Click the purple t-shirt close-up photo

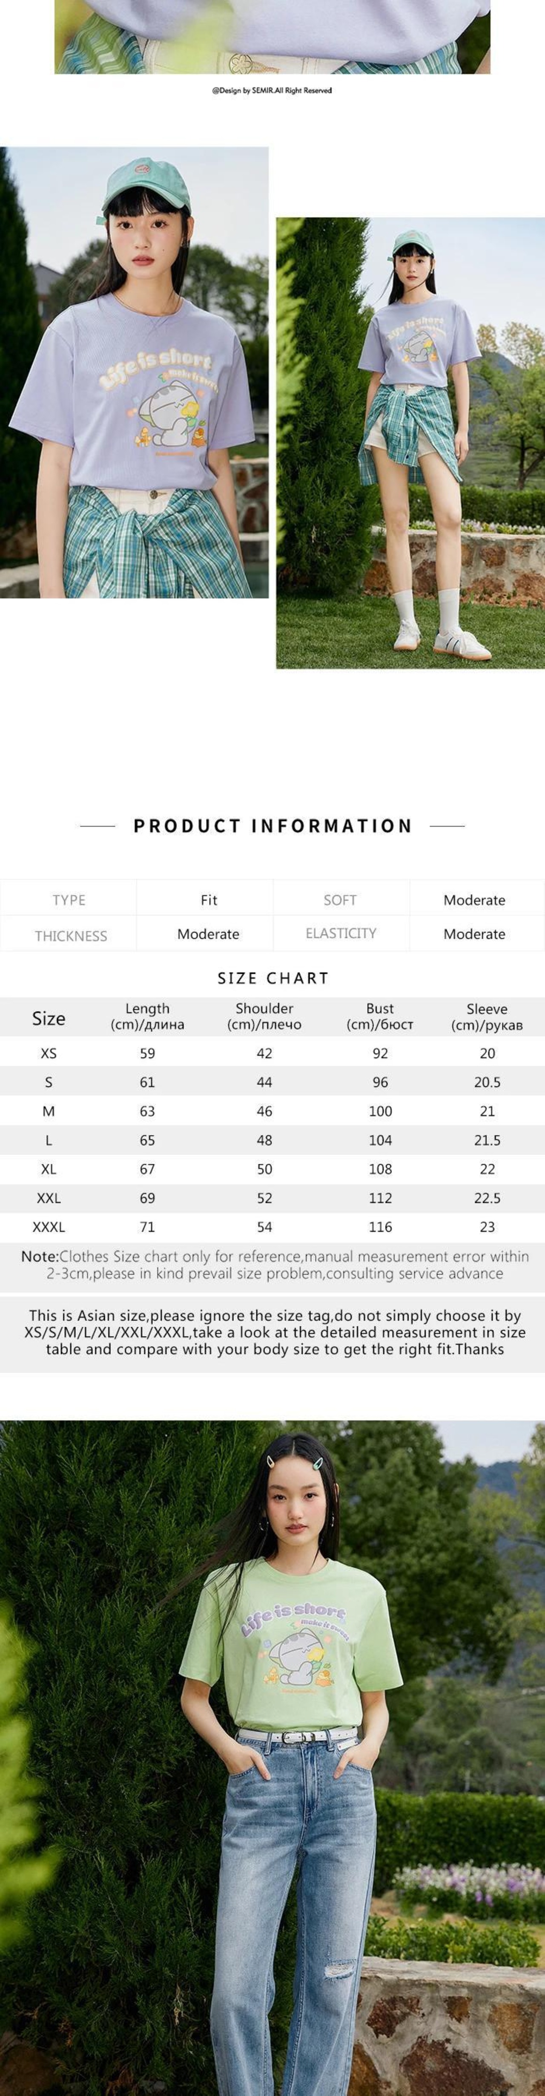[134, 372]
